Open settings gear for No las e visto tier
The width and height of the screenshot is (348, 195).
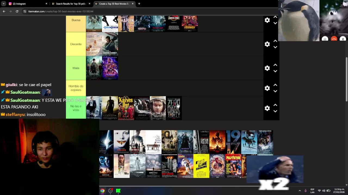[x=267, y=108]
